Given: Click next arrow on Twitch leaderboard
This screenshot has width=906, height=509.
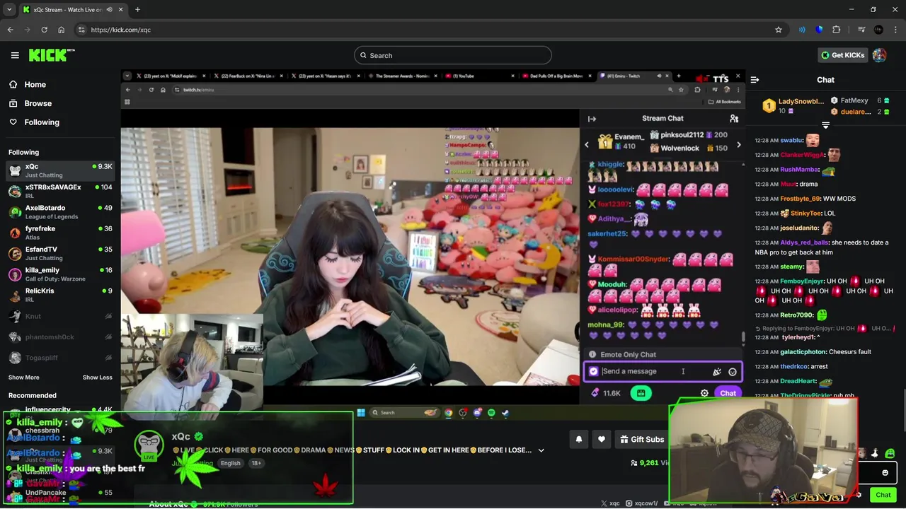Looking at the screenshot, I should click(739, 145).
